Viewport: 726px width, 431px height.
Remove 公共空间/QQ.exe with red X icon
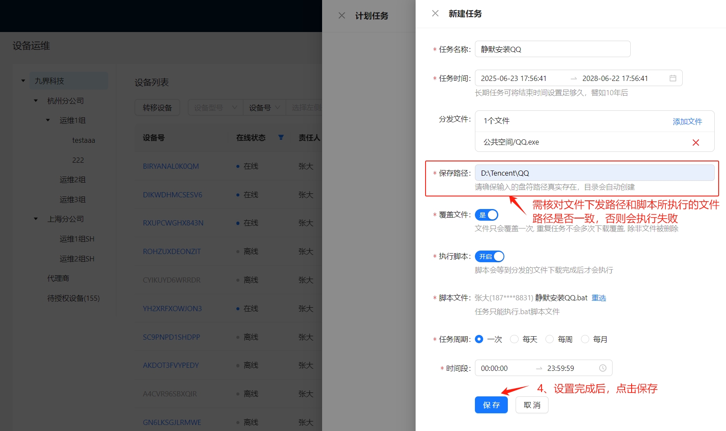(x=696, y=142)
